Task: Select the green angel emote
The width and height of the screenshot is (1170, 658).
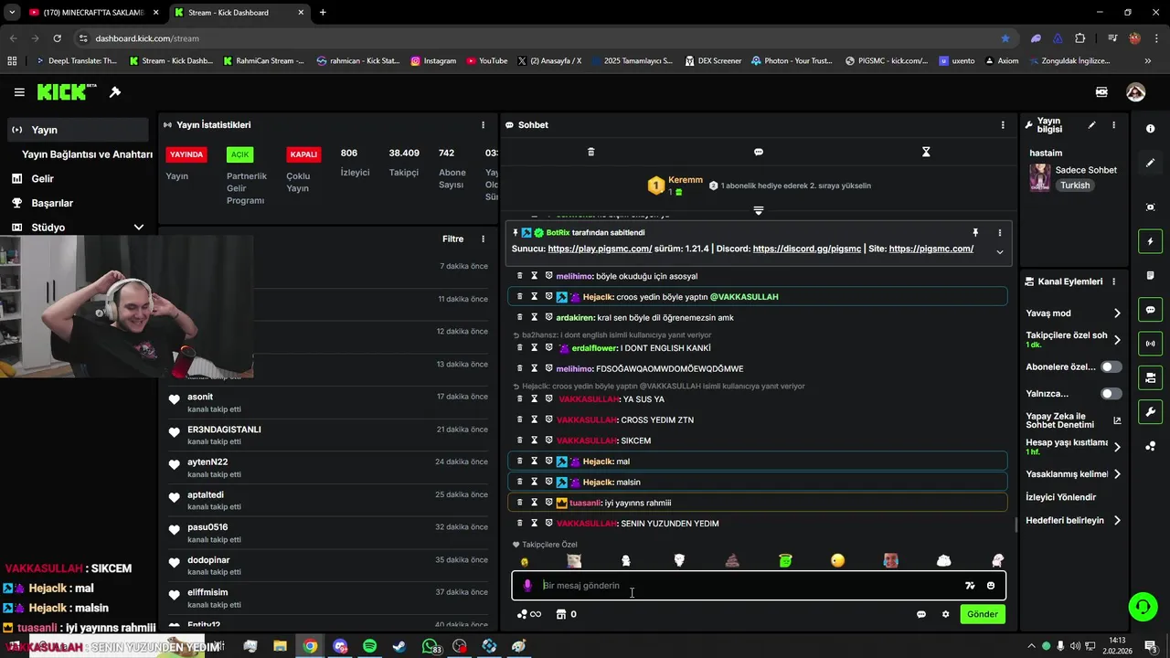Action: [785, 560]
